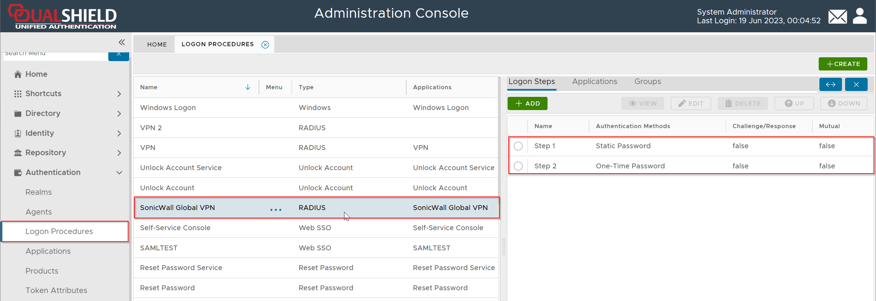Switch to the Applications tab
Viewport: 876px width, 301px height.
click(594, 82)
